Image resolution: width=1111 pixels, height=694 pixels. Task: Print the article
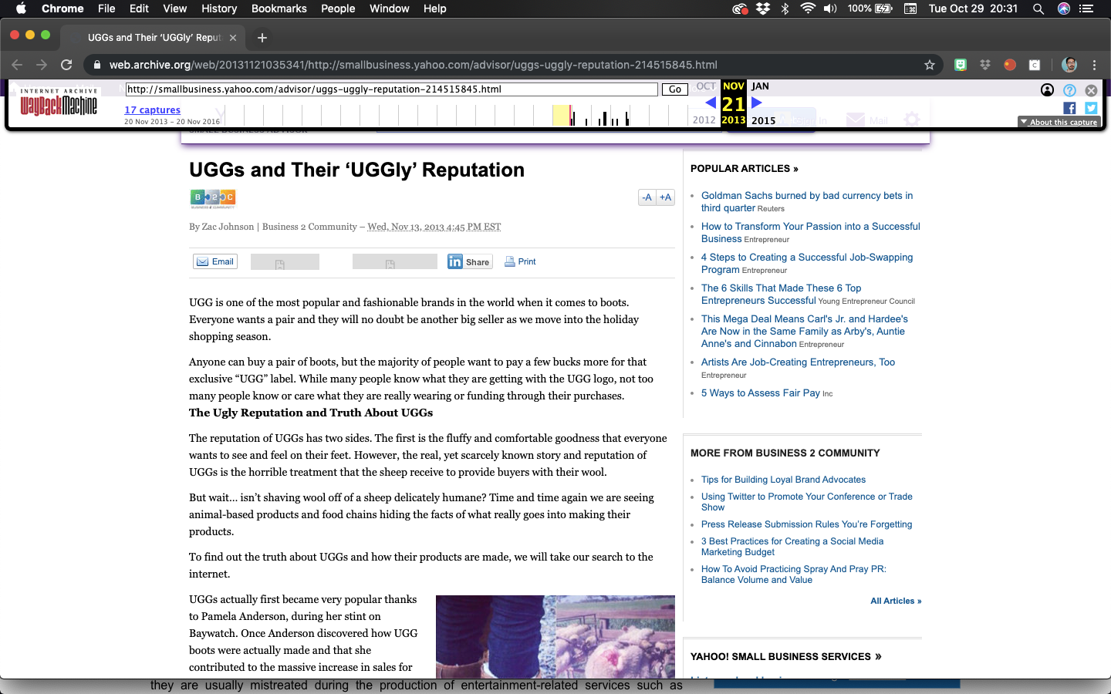(520, 261)
